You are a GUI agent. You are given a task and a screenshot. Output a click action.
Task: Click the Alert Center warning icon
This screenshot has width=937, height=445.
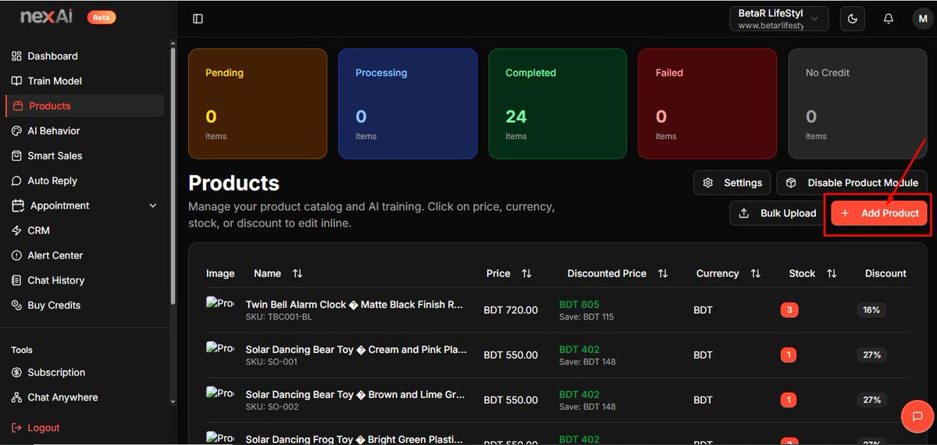[16, 256]
